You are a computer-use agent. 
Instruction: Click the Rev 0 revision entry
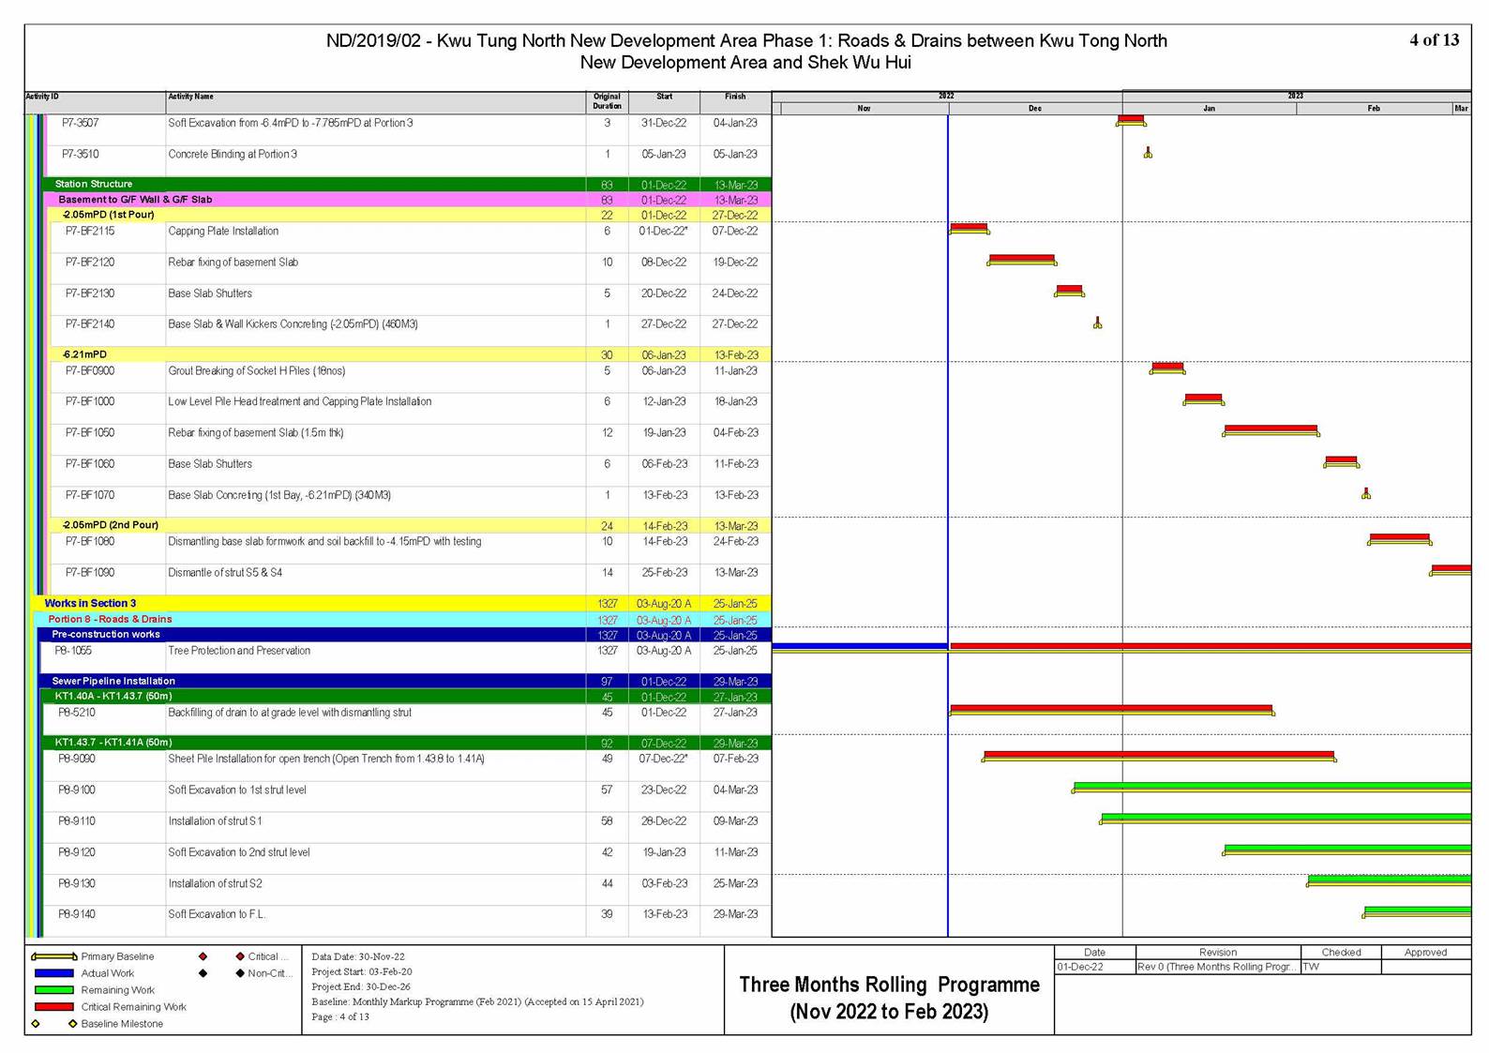point(1216,967)
